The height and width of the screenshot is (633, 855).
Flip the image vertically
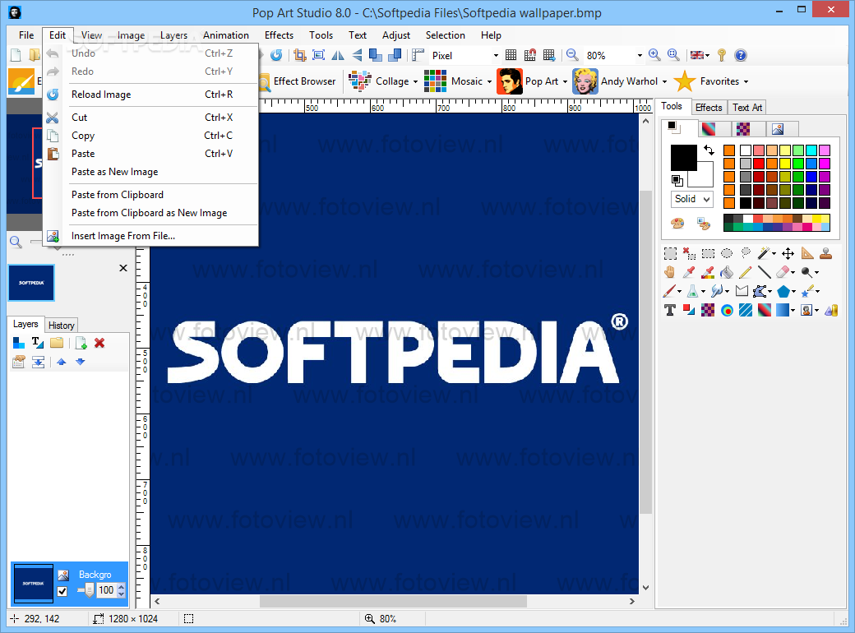[x=357, y=55]
